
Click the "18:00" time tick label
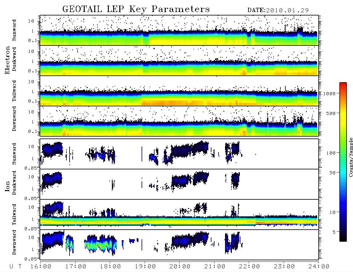pos(110,266)
